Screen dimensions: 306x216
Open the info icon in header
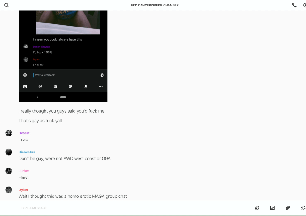click(304, 5)
